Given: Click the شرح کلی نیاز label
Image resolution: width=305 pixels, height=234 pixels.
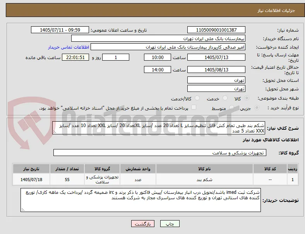Looking at the screenshot, I should pos(283,128).
